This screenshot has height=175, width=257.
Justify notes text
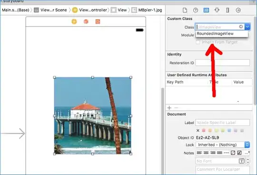[219, 153]
